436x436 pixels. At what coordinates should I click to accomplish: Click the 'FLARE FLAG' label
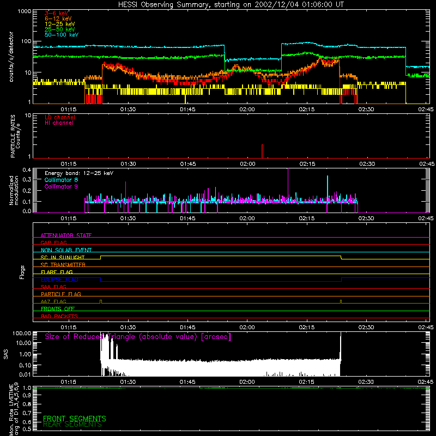click(57, 272)
